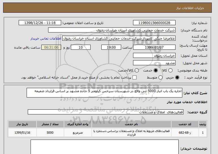The image size is (218, 154).
Task: Select the date cell 1399/01/16
Action: pos(22,133)
